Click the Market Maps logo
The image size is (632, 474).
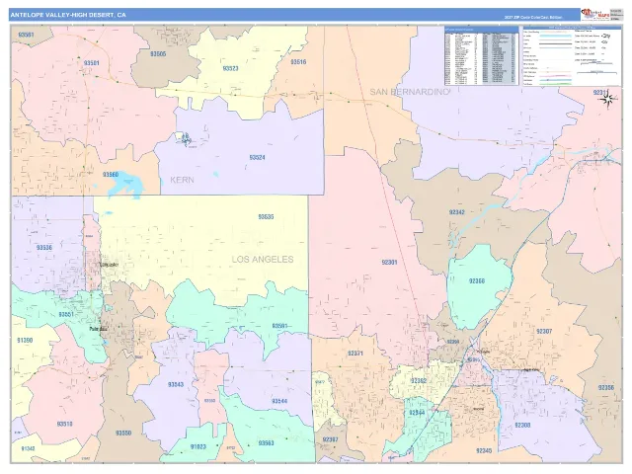tap(594, 15)
